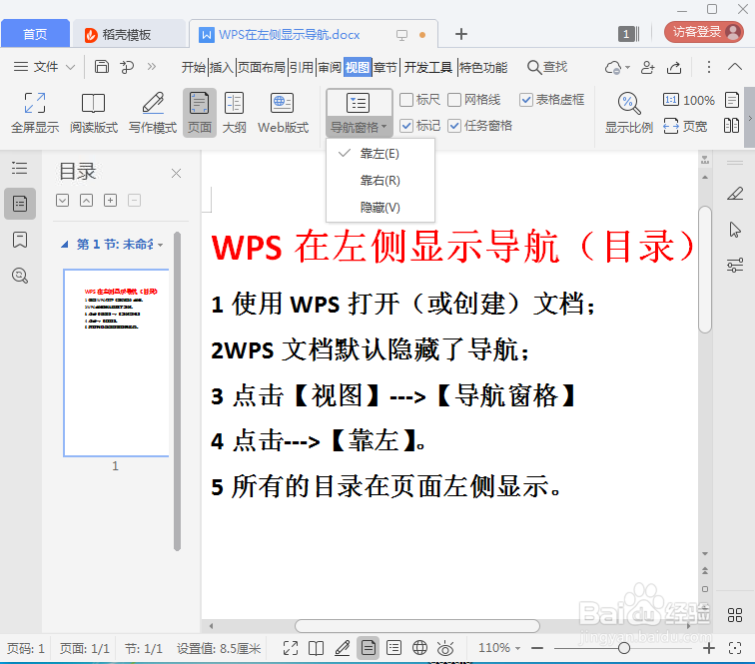Fit document to page width

[685, 126]
